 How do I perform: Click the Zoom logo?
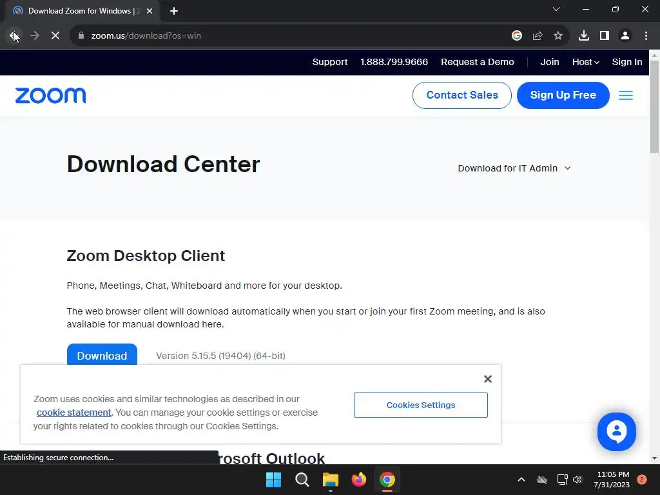point(50,95)
